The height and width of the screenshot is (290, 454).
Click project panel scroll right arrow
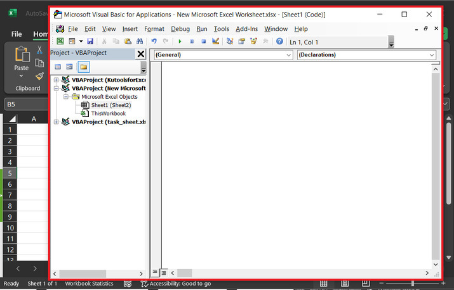point(142,274)
